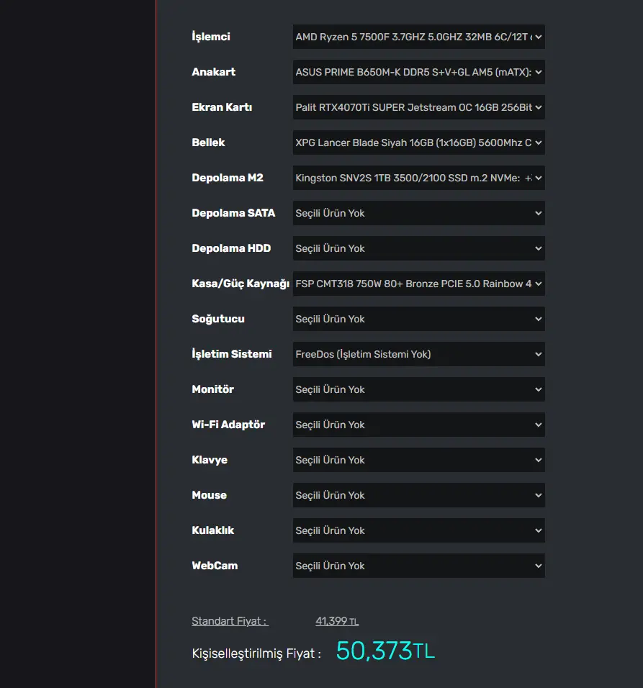Open the Anakart motherboard dropdown
The width and height of the screenshot is (643, 688).
click(x=419, y=72)
